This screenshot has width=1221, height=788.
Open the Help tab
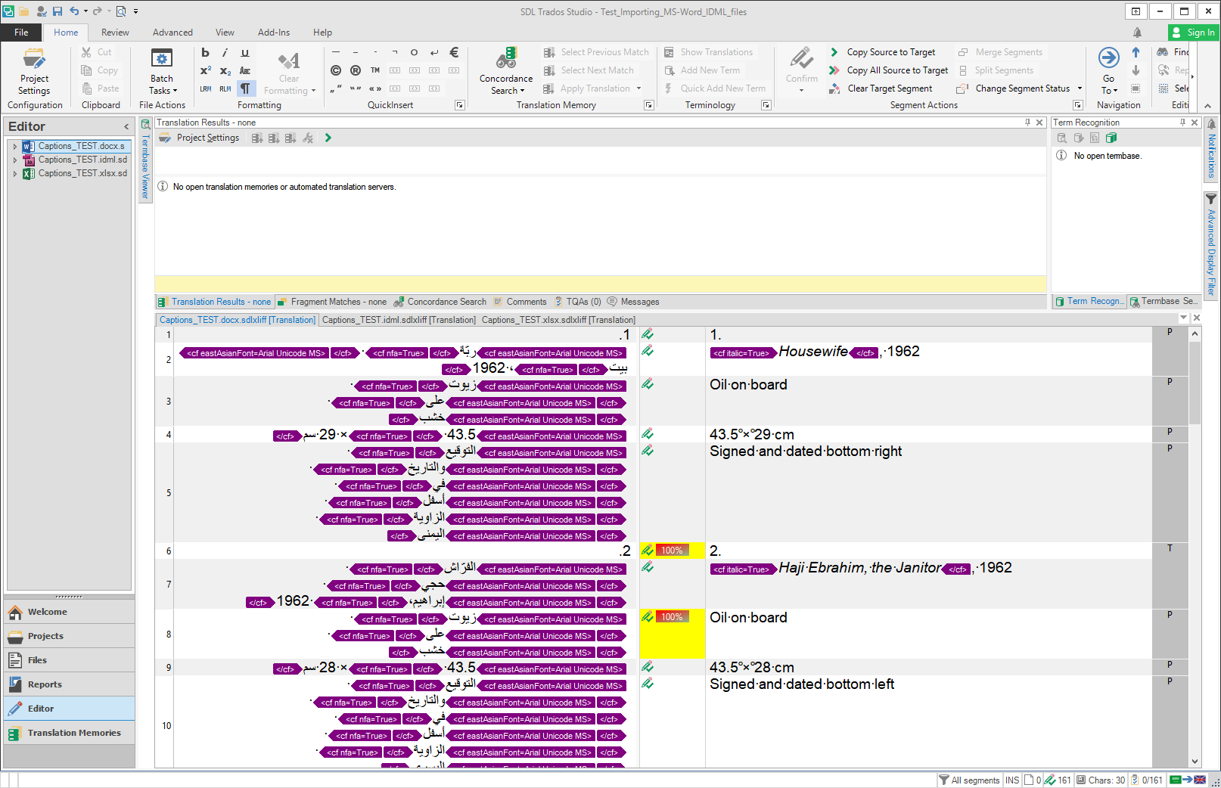click(322, 33)
